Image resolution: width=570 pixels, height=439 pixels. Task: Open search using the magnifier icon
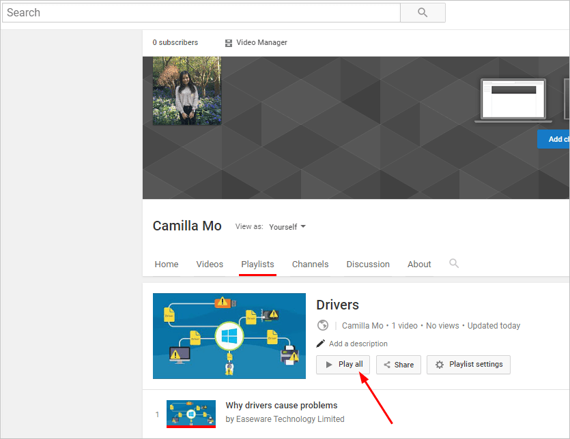423,12
